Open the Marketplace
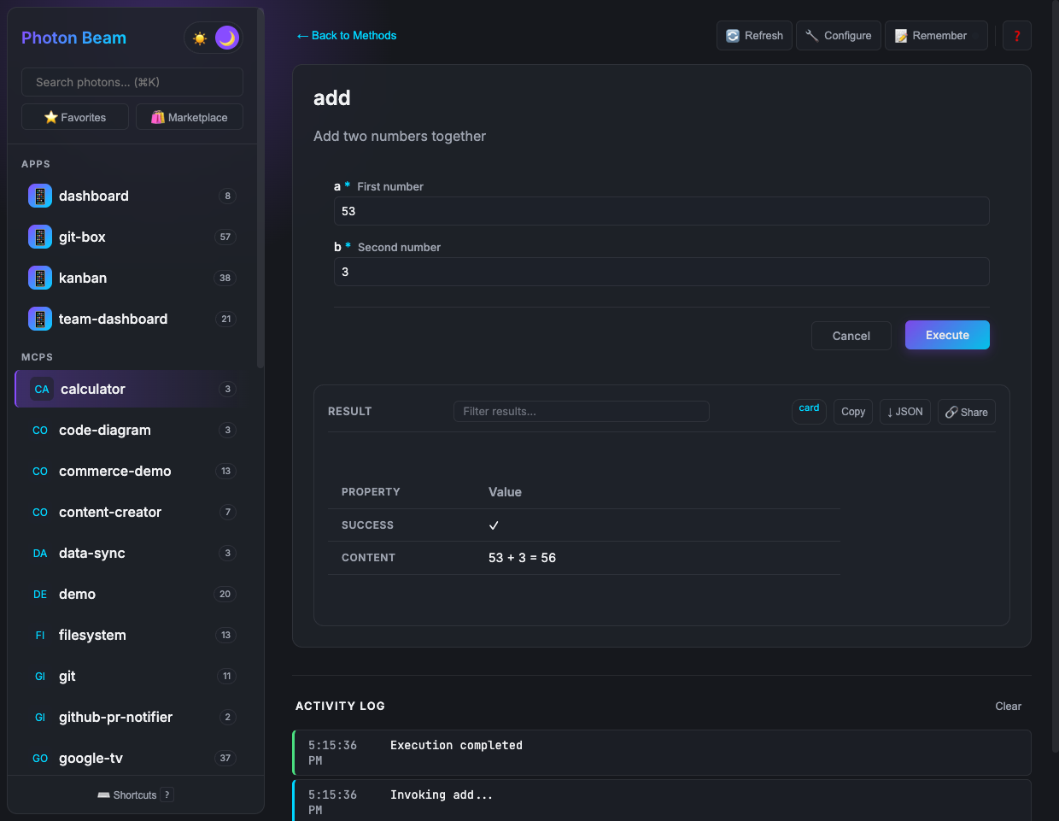Screen dimensions: 1059x821 pyautogui.click(x=190, y=117)
